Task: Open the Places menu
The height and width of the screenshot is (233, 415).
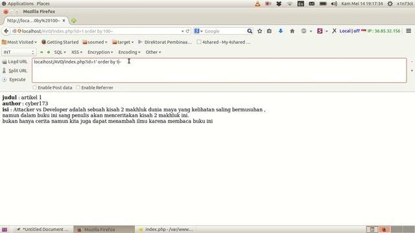Action: pyautogui.click(x=43, y=4)
